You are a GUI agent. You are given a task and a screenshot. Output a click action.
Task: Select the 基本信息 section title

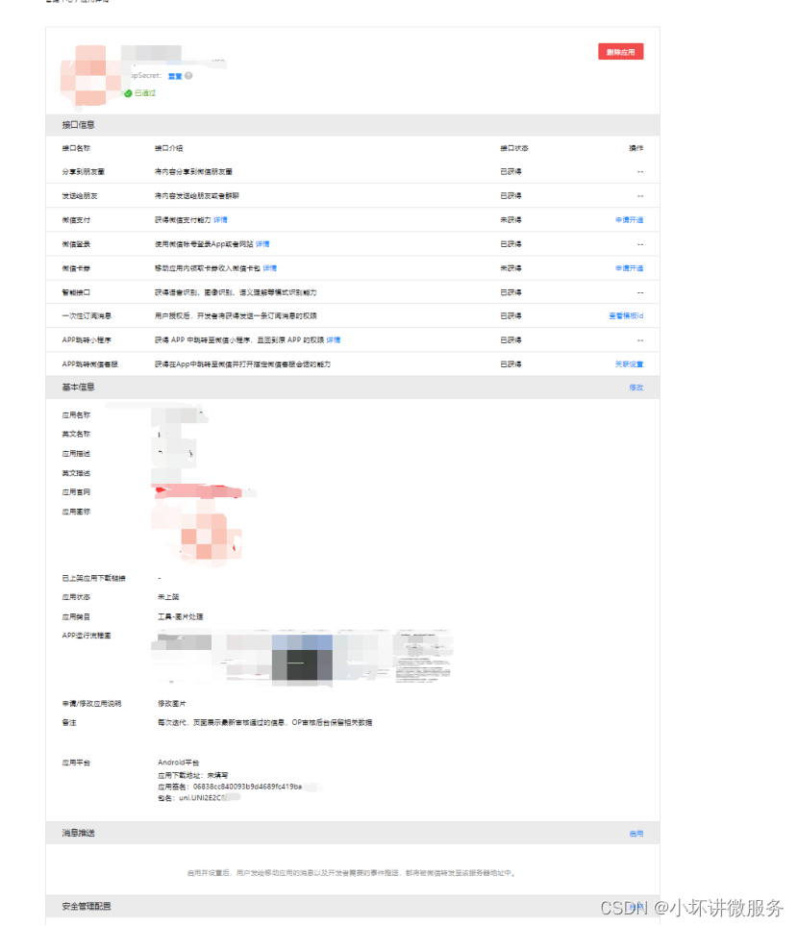(x=79, y=388)
